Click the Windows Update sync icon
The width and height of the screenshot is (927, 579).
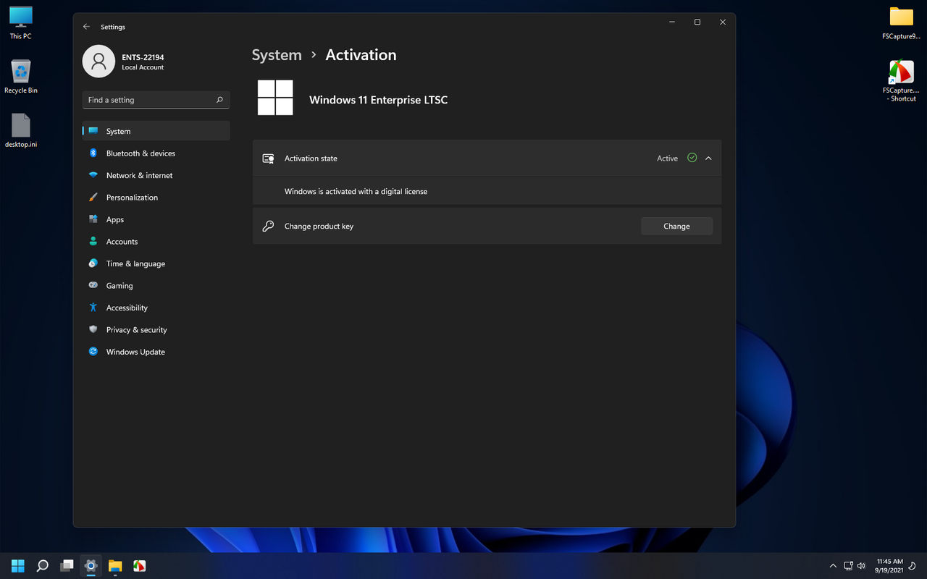(93, 352)
